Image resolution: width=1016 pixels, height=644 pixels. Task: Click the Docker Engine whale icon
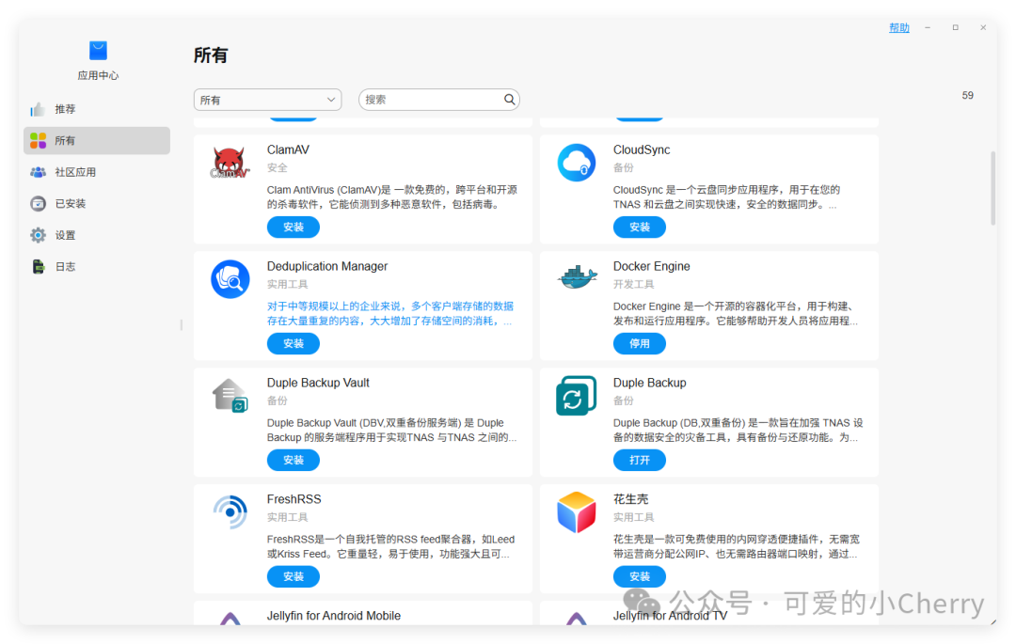[x=578, y=277]
